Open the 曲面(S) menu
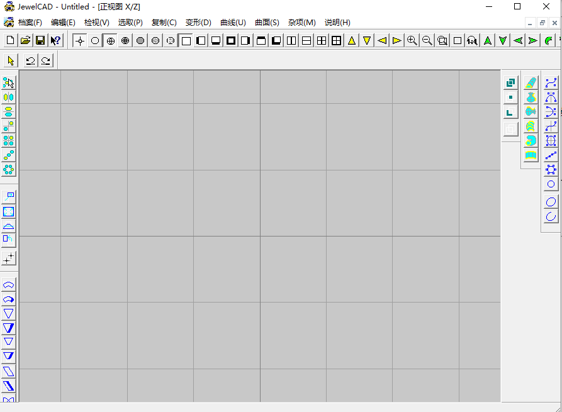This screenshot has height=412, width=562. 267,23
